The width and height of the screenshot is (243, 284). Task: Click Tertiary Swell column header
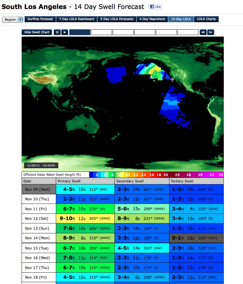point(196,181)
